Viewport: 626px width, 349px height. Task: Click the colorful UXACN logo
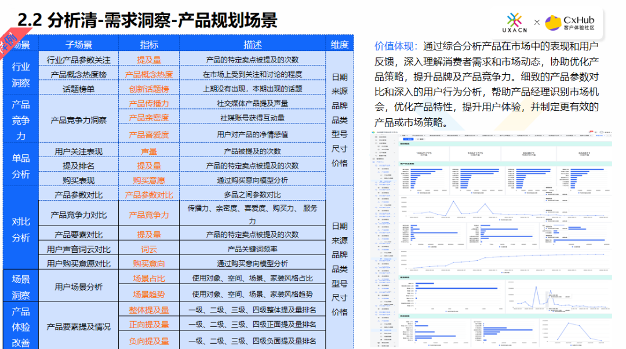pos(514,22)
